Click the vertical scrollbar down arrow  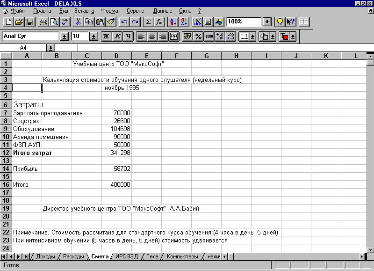click(370, 250)
